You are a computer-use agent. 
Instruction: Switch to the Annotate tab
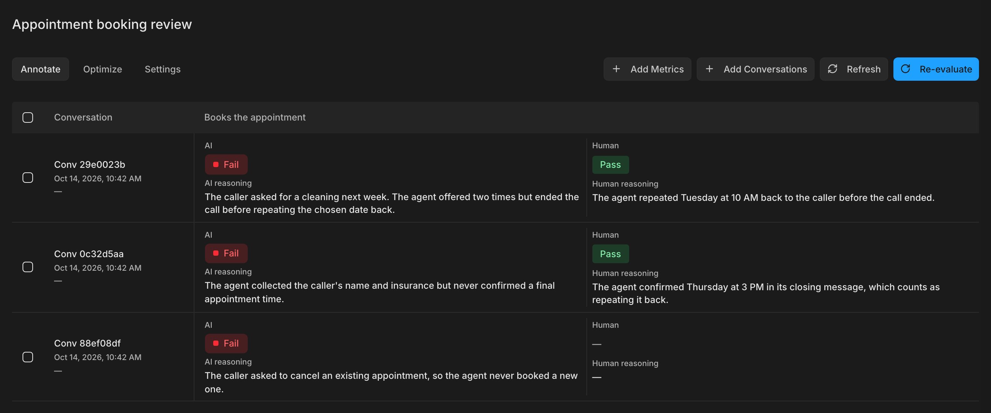coord(41,69)
